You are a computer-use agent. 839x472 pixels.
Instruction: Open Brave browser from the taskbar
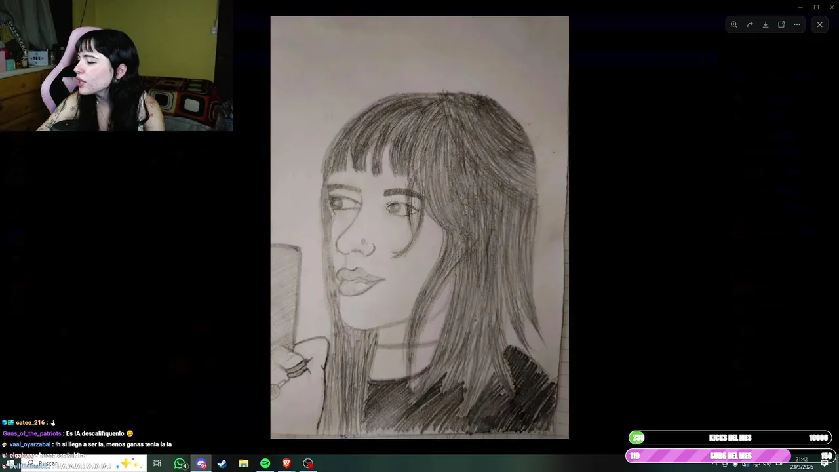[286, 463]
